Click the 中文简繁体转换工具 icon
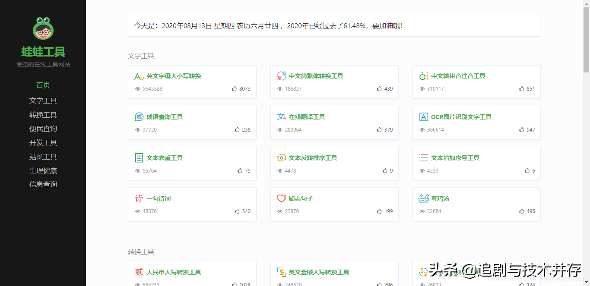Screen dimensions: 590x286 point(281,76)
